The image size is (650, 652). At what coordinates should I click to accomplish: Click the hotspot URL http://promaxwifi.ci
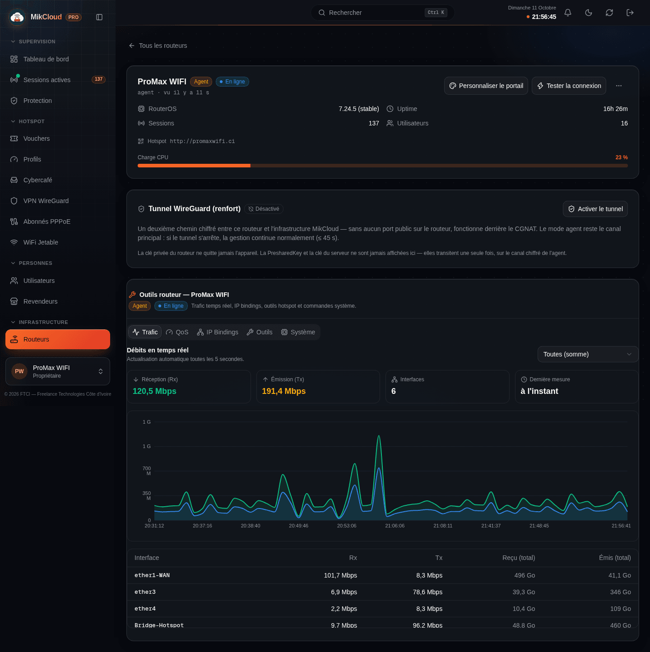tap(202, 141)
